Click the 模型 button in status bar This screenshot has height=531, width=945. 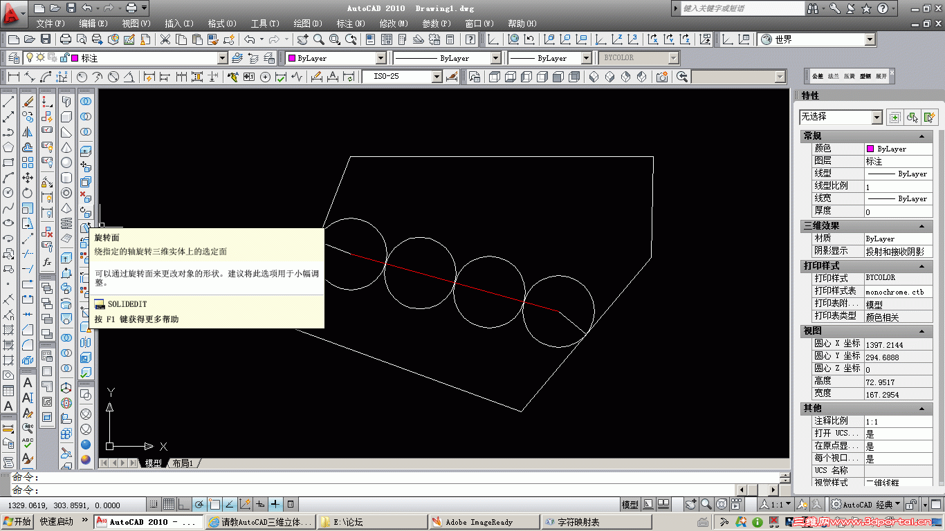tap(630, 504)
